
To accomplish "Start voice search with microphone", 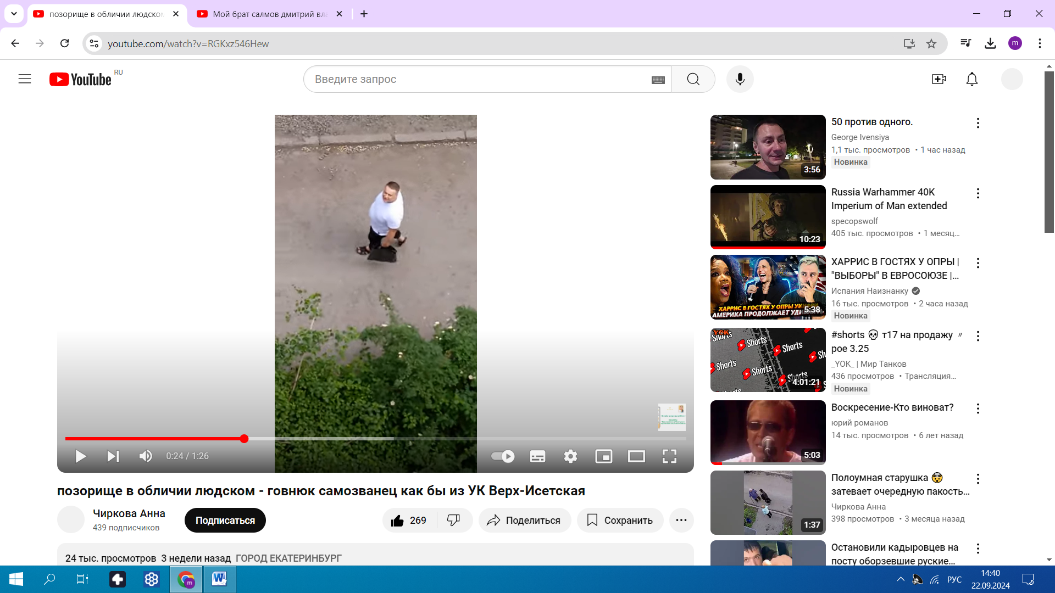I will pos(740,79).
